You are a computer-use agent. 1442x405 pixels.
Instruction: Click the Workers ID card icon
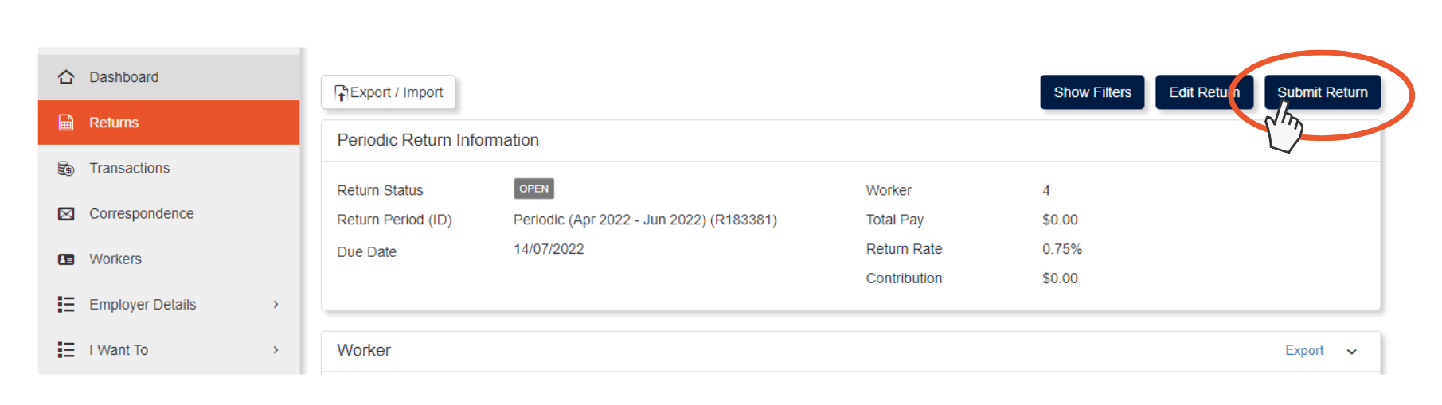tap(66, 259)
